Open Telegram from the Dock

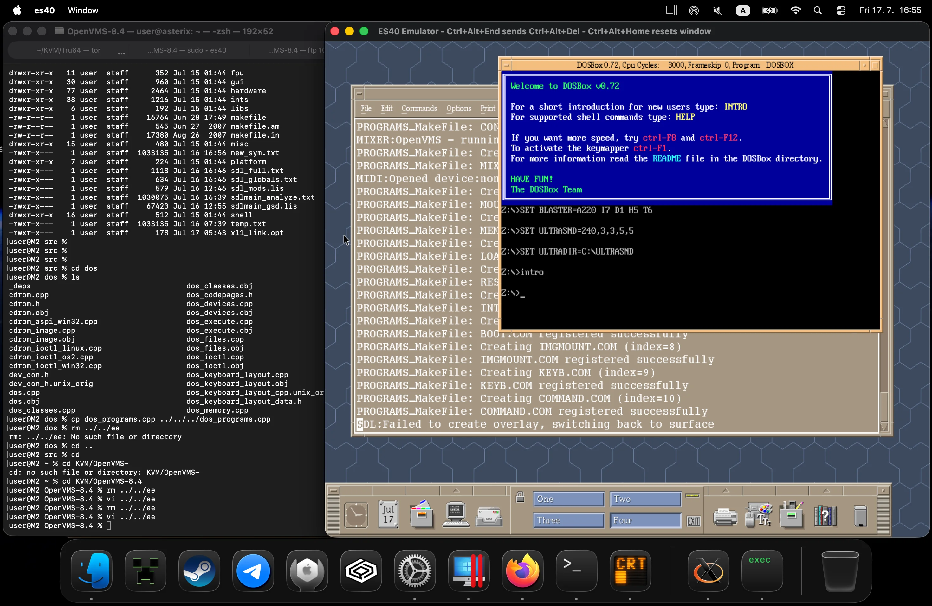click(253, 571)
